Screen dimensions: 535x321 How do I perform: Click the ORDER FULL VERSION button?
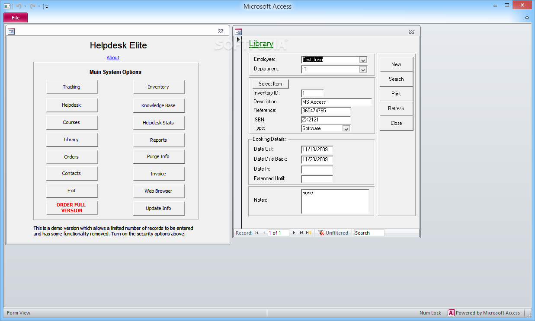72,208
